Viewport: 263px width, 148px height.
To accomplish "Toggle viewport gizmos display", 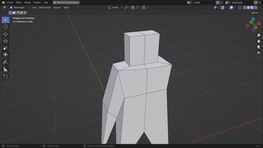I will pos(223,7).
